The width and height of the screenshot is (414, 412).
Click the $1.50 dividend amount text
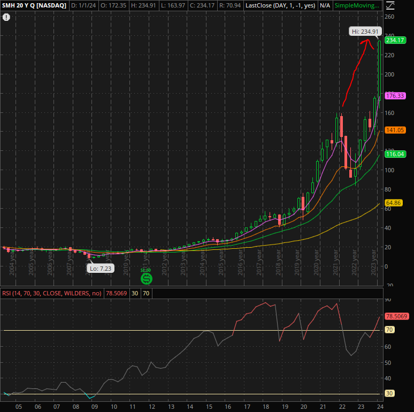coord(145,270)
